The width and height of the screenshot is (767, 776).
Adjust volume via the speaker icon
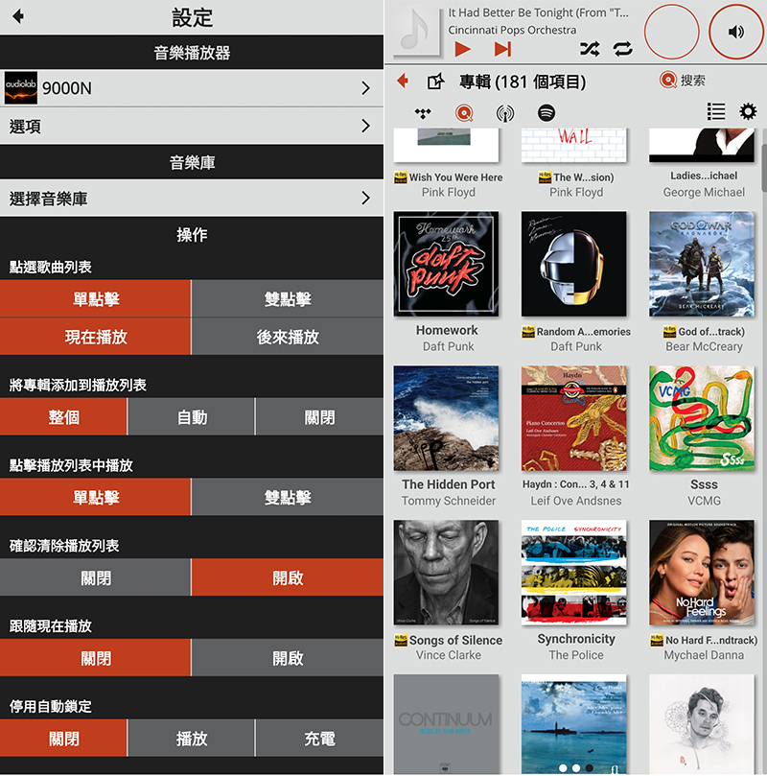(x=736, y=32)
